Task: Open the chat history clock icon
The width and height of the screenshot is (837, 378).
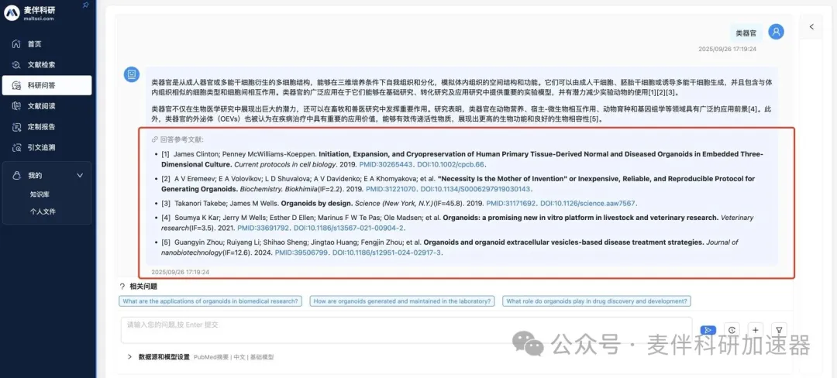Action: pos(732,330)
